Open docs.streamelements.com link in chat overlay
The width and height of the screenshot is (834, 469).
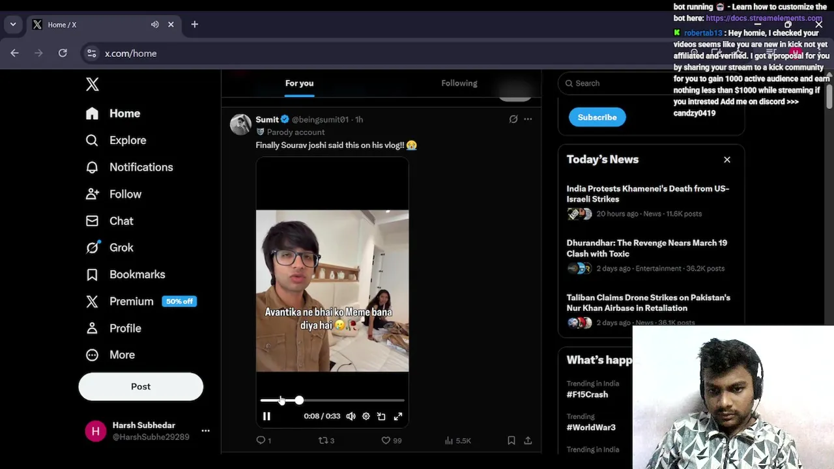point(764,18)
